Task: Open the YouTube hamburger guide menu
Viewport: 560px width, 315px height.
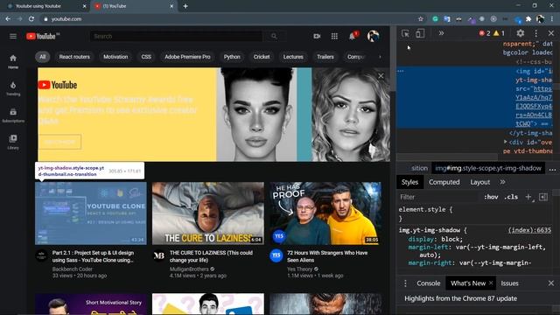Action: pos(13,36)
